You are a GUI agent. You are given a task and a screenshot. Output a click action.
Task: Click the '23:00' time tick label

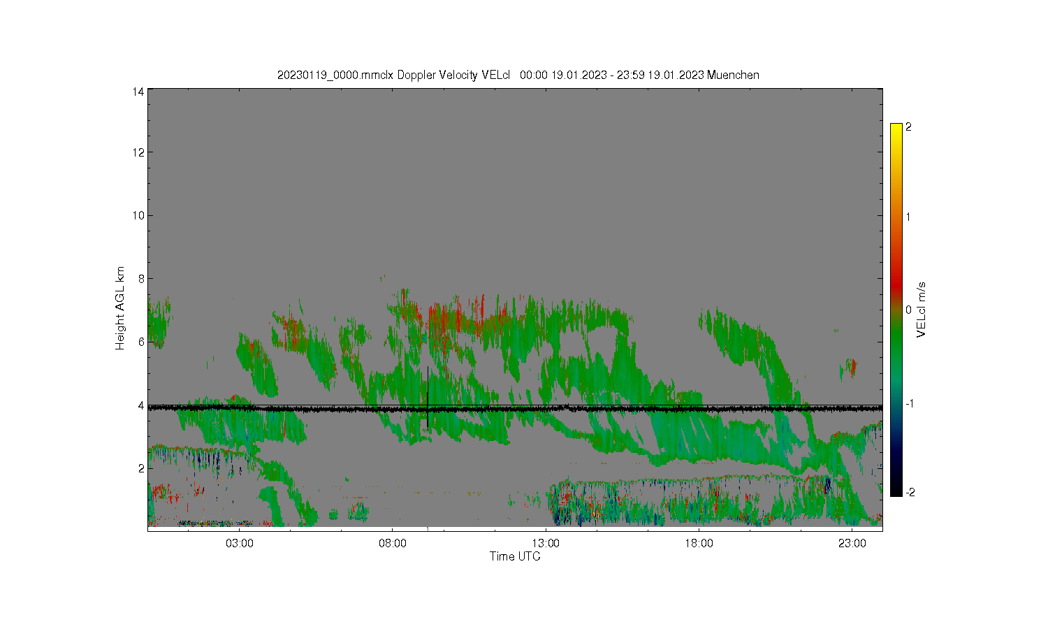tap(852, 543)
